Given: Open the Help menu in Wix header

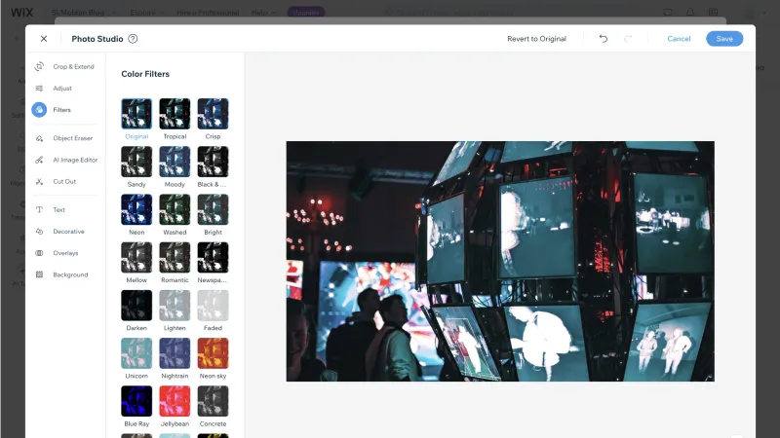Looking at the screenshot, I should pyautogui.click(x=263, y=13).
